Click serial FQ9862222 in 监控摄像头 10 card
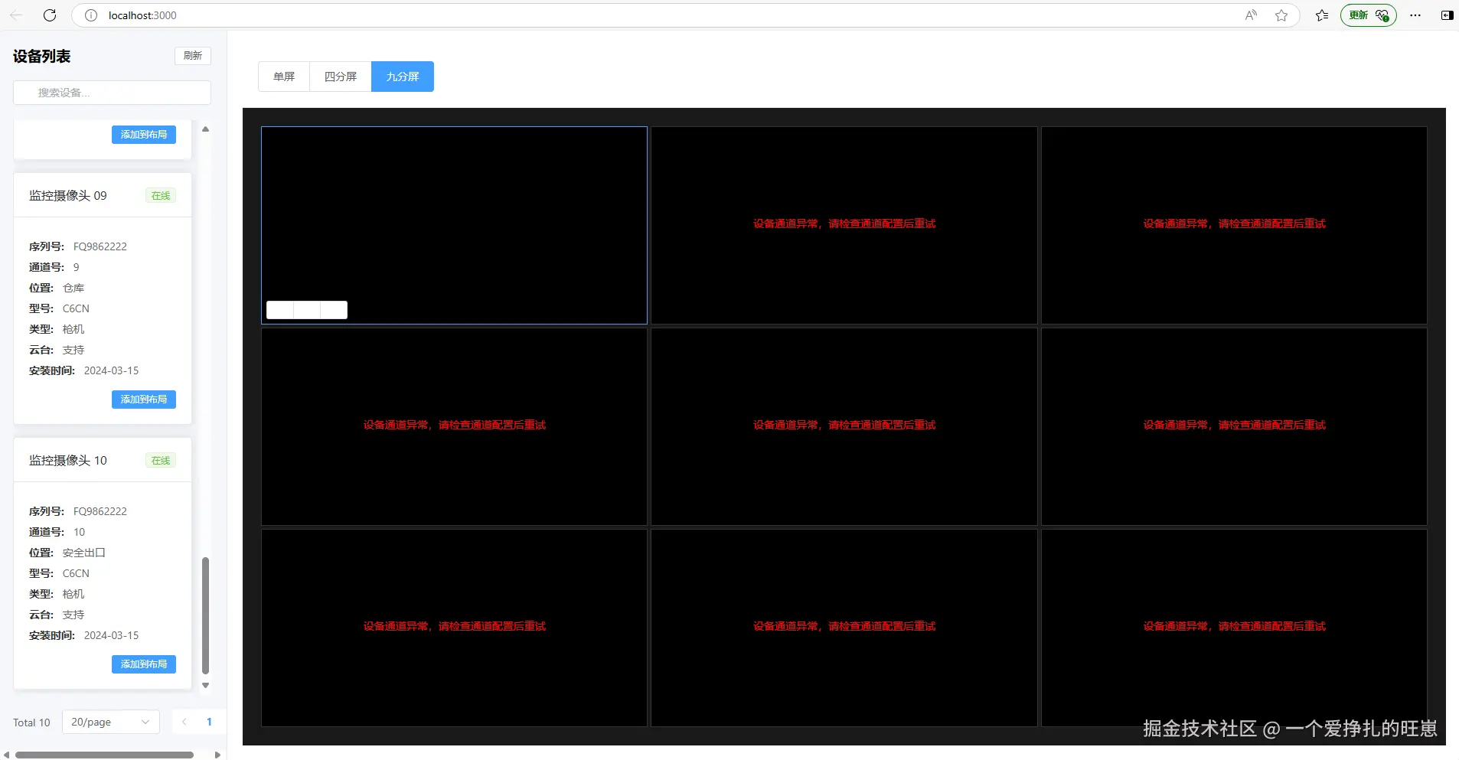The image size is (1459, 760). pyautogui.click(x=100, y=511)
